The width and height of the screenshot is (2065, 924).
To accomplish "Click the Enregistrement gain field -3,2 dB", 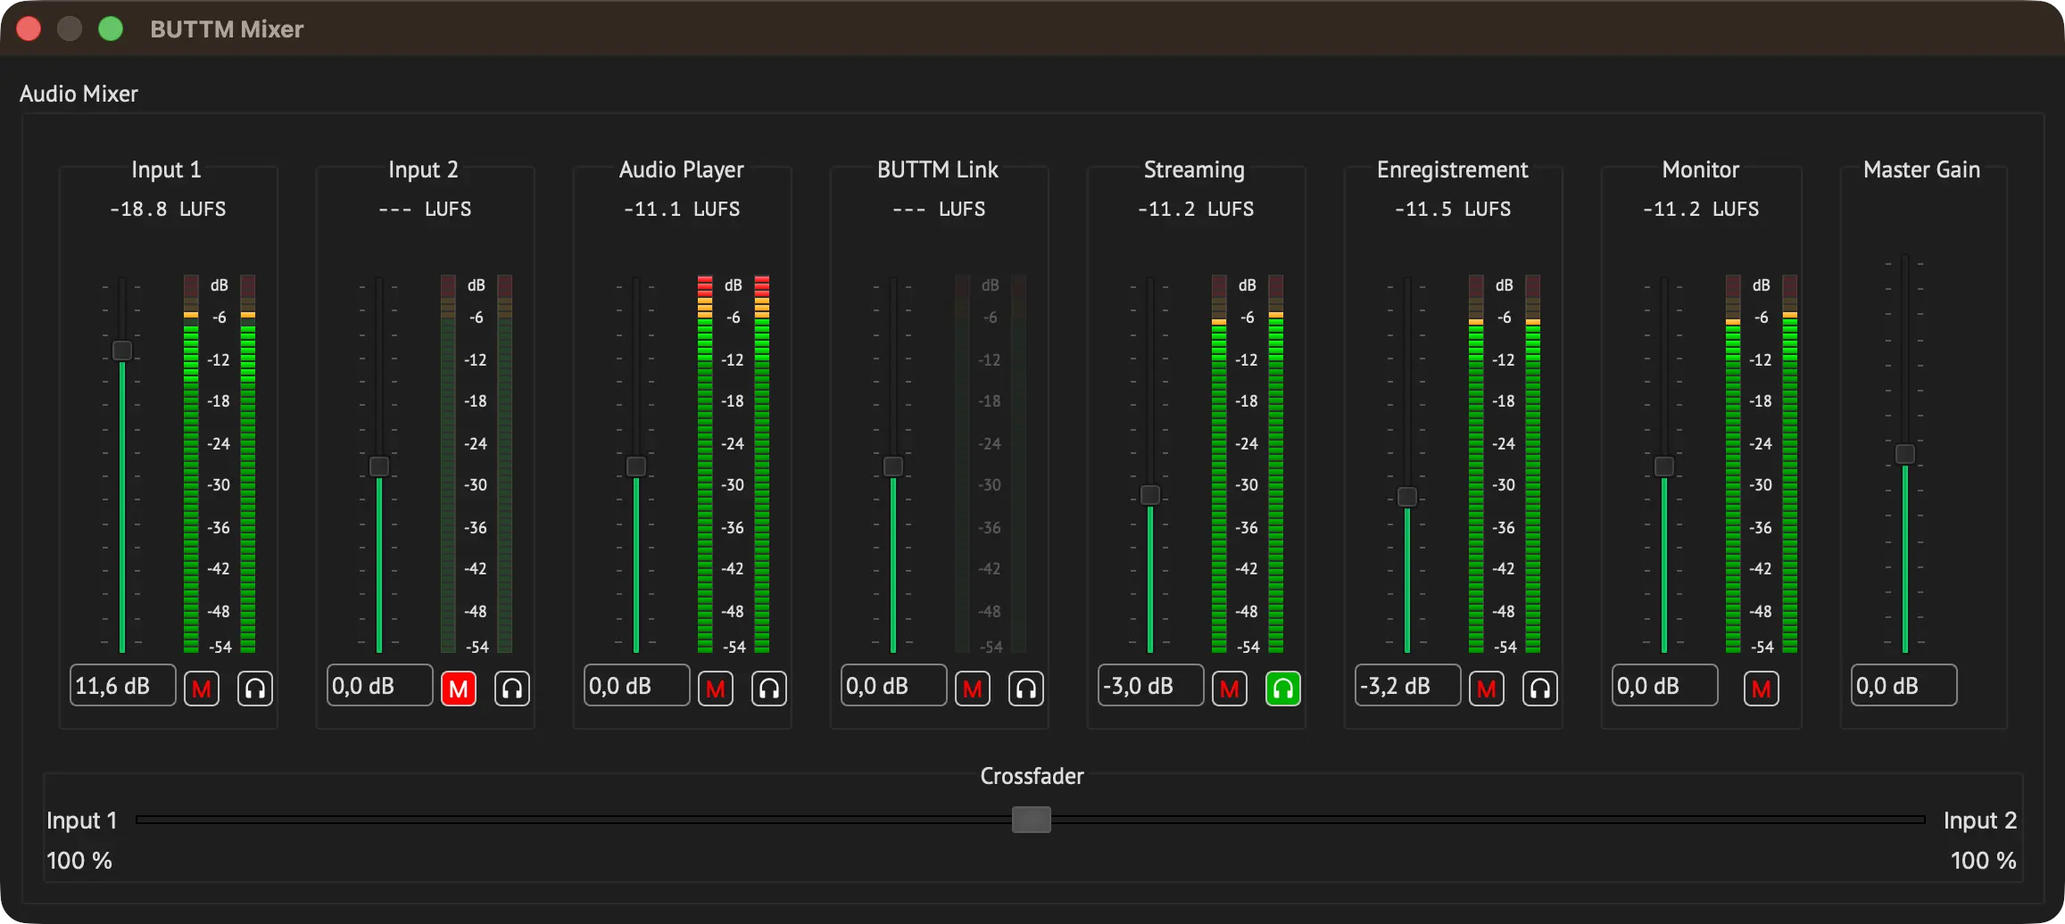I will click(x=1408, y=685).
